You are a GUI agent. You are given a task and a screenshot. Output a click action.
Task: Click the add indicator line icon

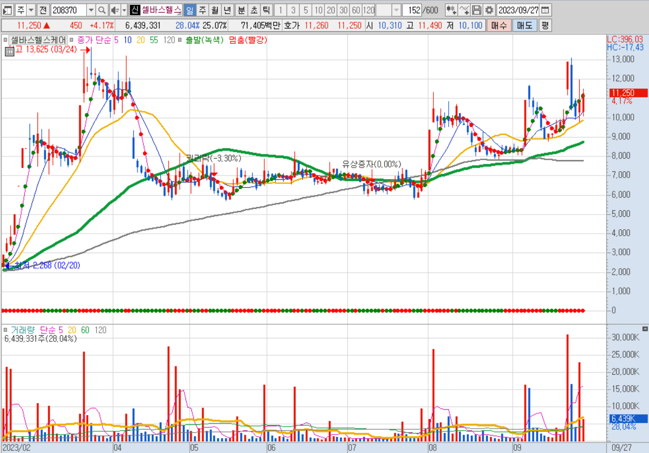coord(463,10)
